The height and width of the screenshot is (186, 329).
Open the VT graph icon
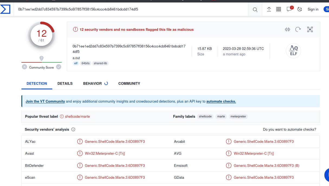tap(310, 29)
